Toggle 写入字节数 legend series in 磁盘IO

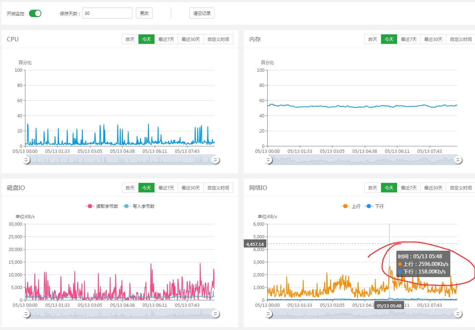139,206
